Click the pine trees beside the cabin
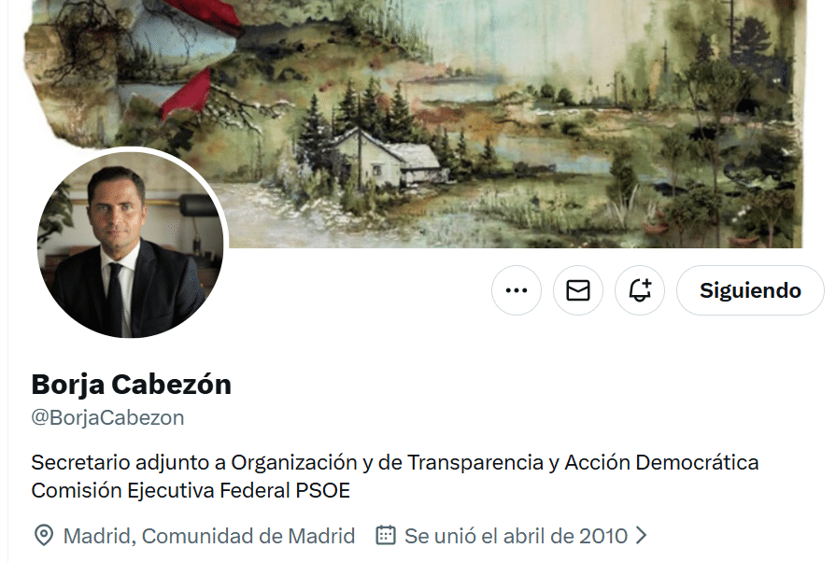836x562 pixels. click(x=318, y=133)
